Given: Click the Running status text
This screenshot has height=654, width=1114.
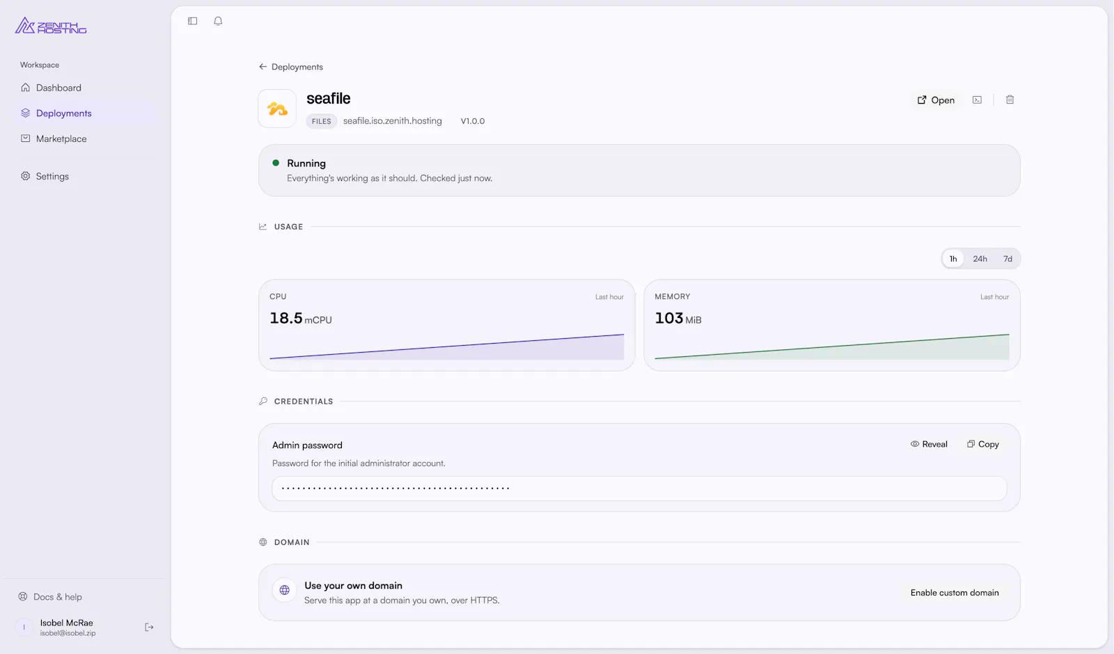Looking at the screenshot, I should pos(306,163).
